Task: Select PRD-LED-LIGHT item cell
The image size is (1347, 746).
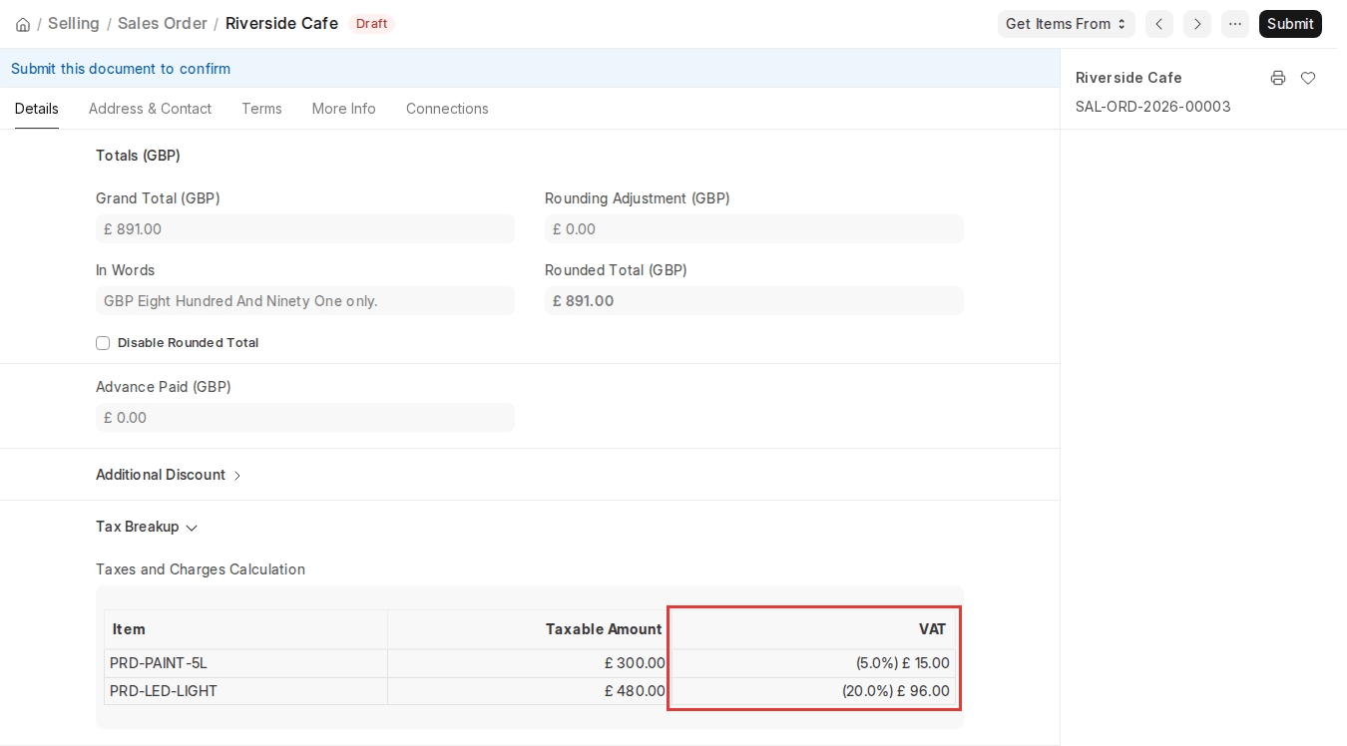Action: [246, 691]
